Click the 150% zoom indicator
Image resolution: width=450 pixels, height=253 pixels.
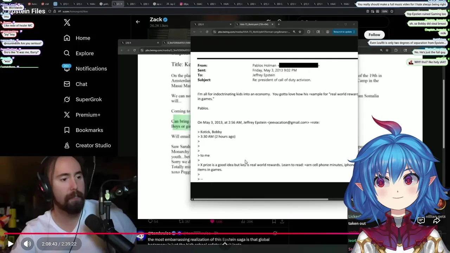(385, 11)
